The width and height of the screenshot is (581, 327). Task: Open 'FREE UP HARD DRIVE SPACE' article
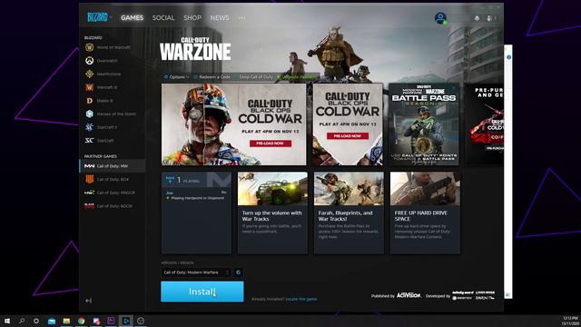(425, 213)
